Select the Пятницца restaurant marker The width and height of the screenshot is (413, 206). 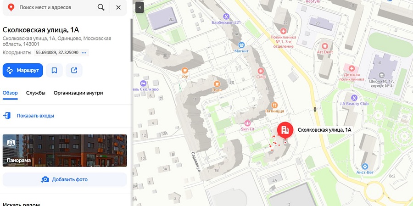[x=274, y=105]
